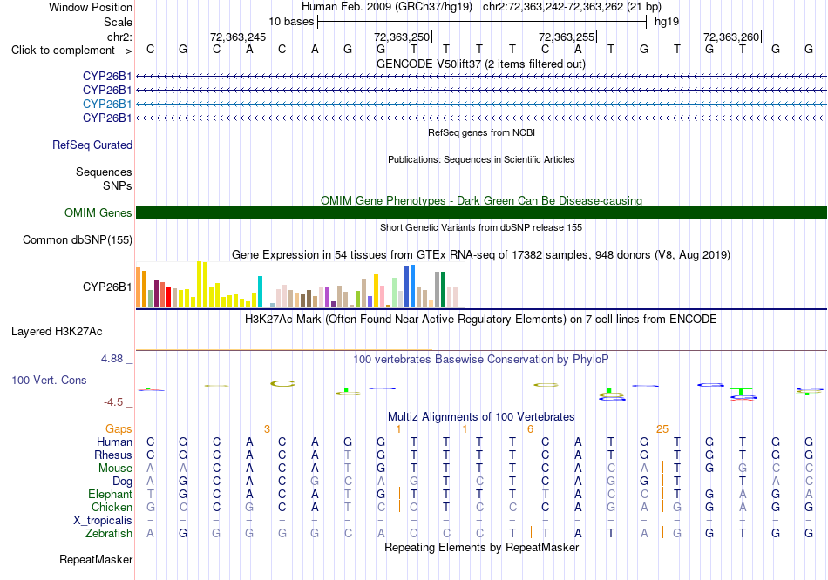The width and height of the screenshot is (828, 580).
Task: Click 'RefSeq genes from NCBI' title
Action: 481,132
